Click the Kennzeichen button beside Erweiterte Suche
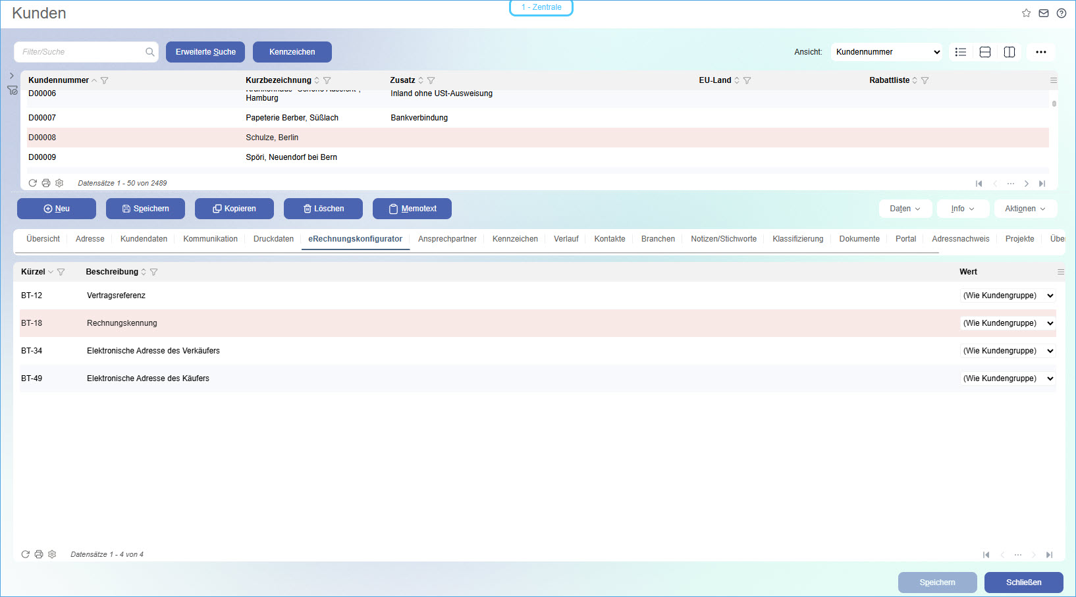The image size is (1076, 597). tap(292, 52)
